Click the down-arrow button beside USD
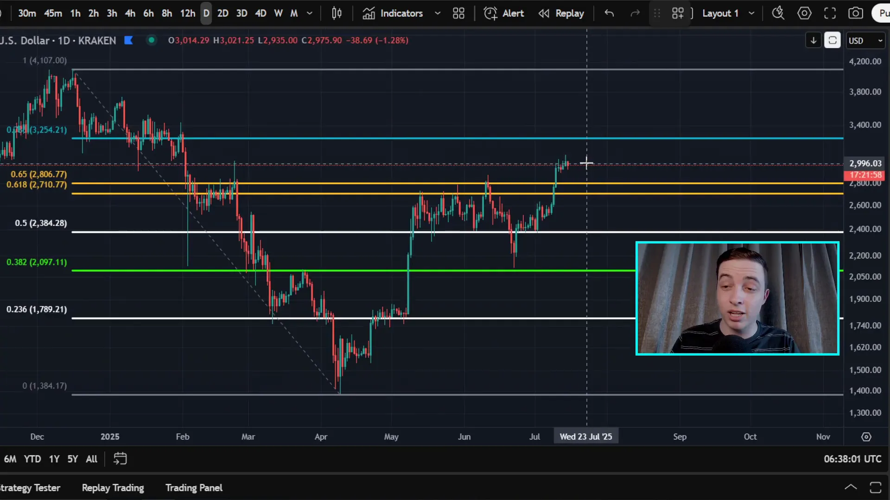The width and height of the screenshot is (890, 500). click(814, 40)
